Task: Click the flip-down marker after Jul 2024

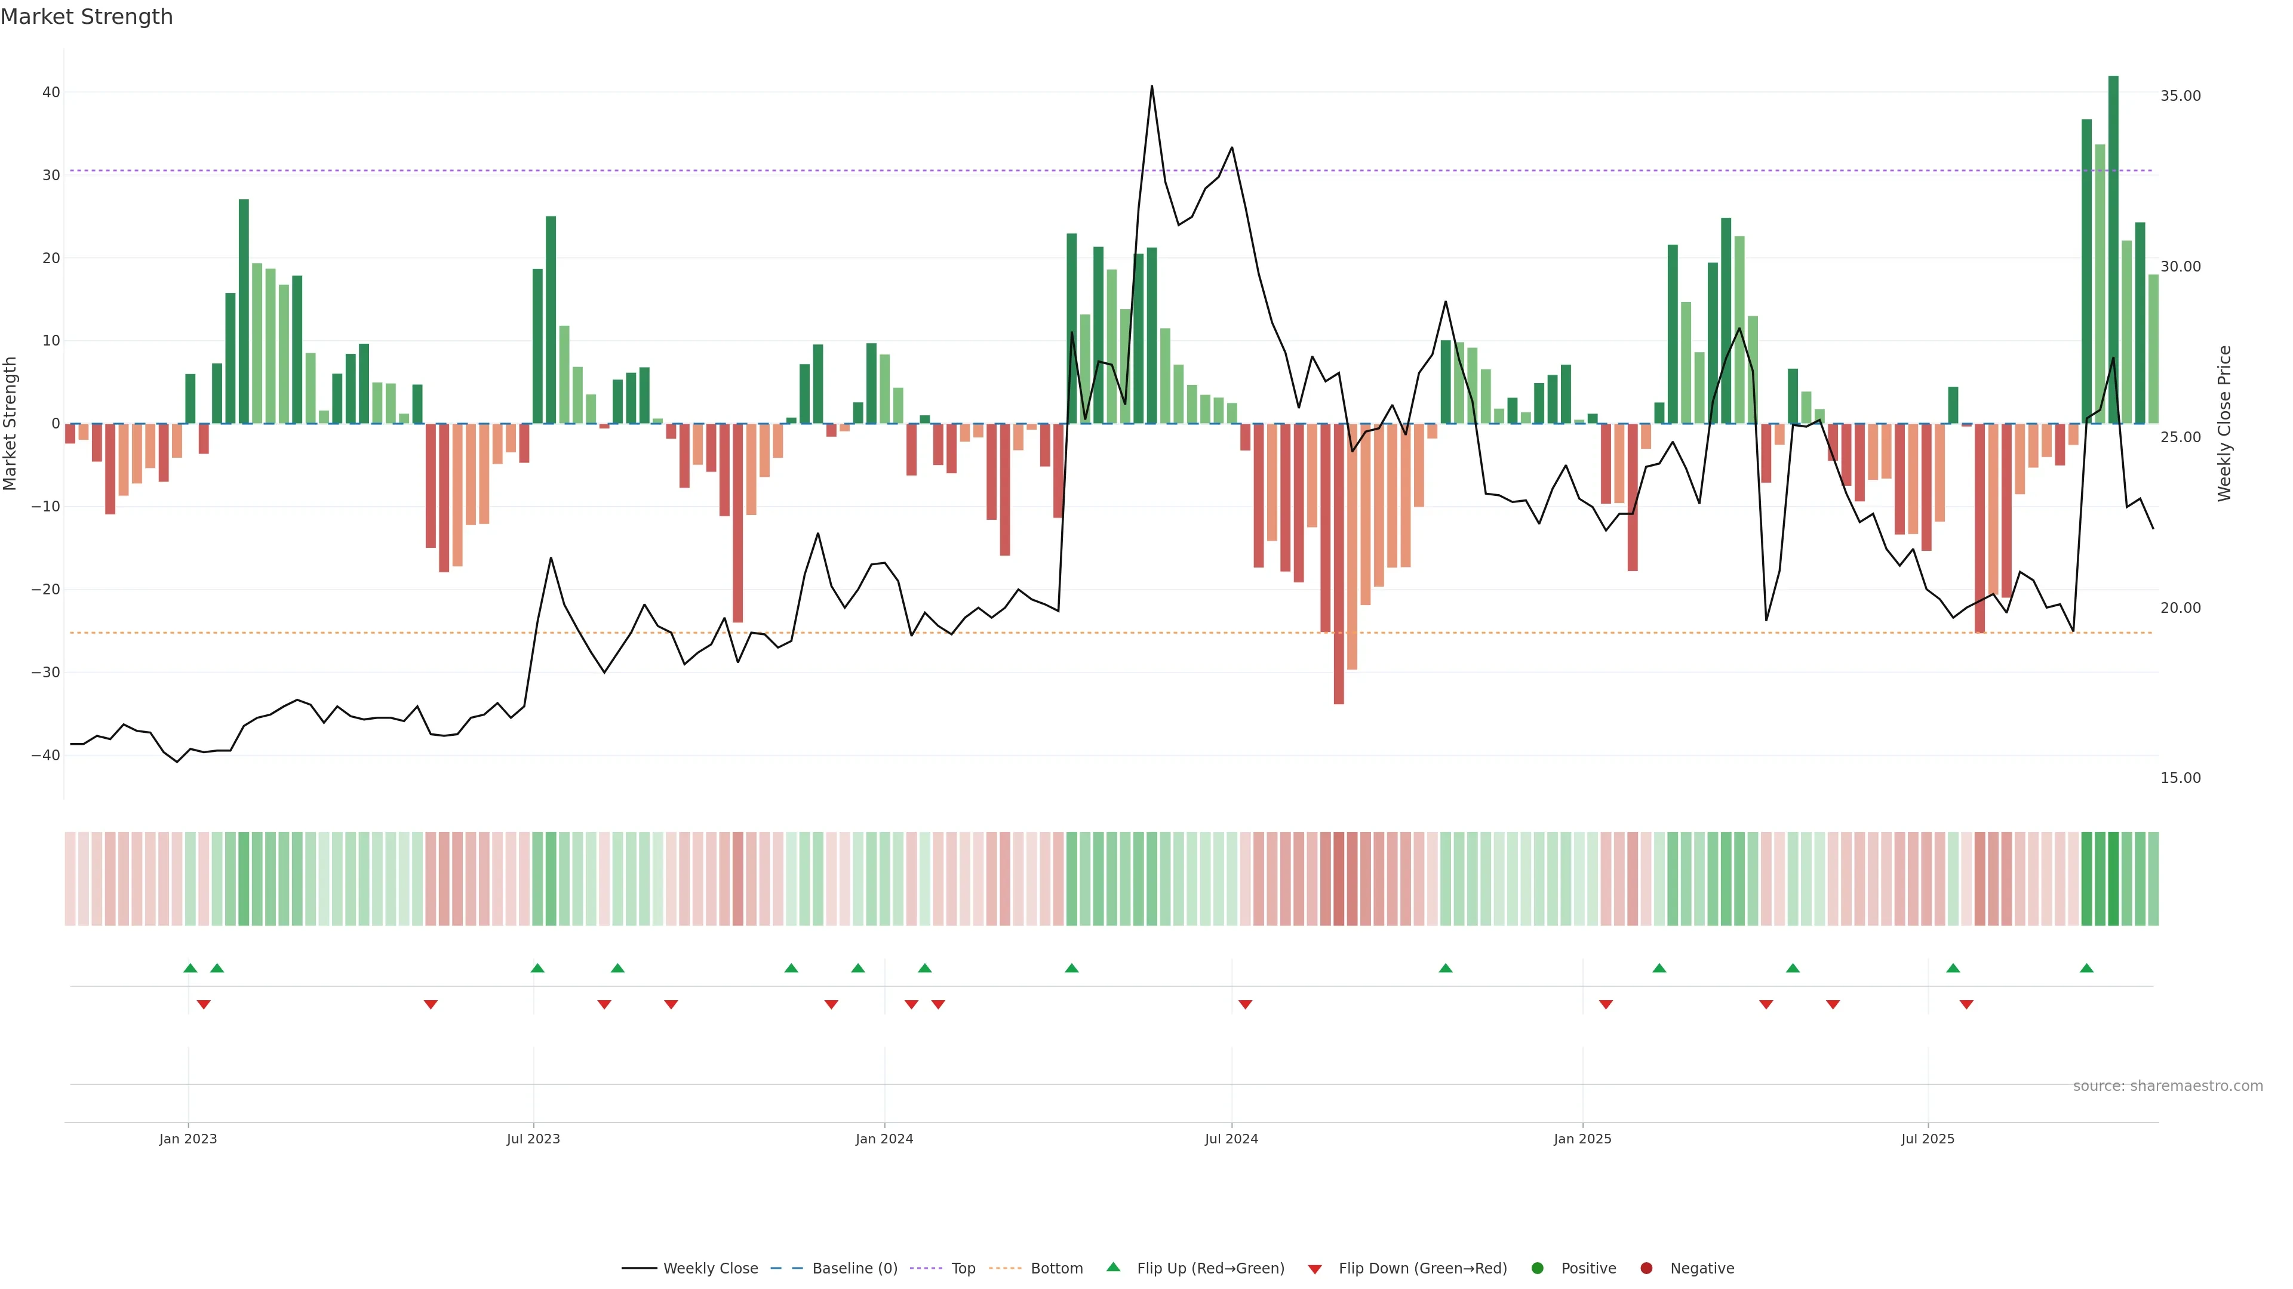Action: [1245, 1004]
